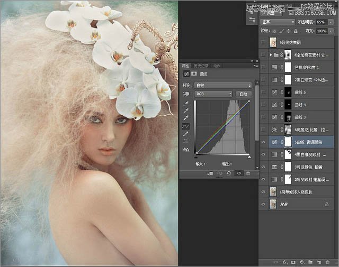
Task: Create a new layer from Layers footer
Action: click(319, 262)
